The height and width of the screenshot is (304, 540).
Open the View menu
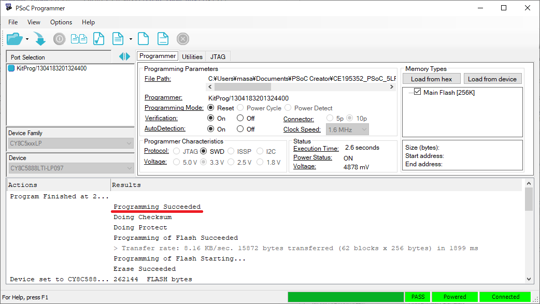coord(34,22)
